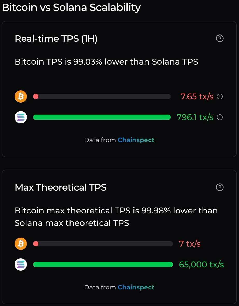Select the 796.1 tx/s Solana value

tap(195, 117)
